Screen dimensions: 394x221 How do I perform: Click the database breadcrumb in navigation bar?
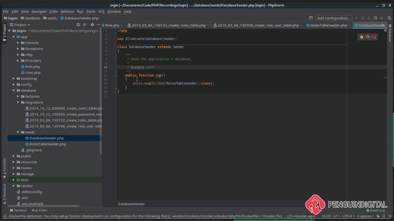[x=30, y=18]
